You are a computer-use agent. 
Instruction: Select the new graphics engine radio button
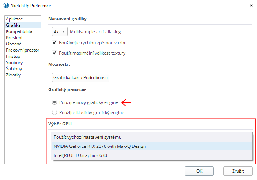click(55, 102)
